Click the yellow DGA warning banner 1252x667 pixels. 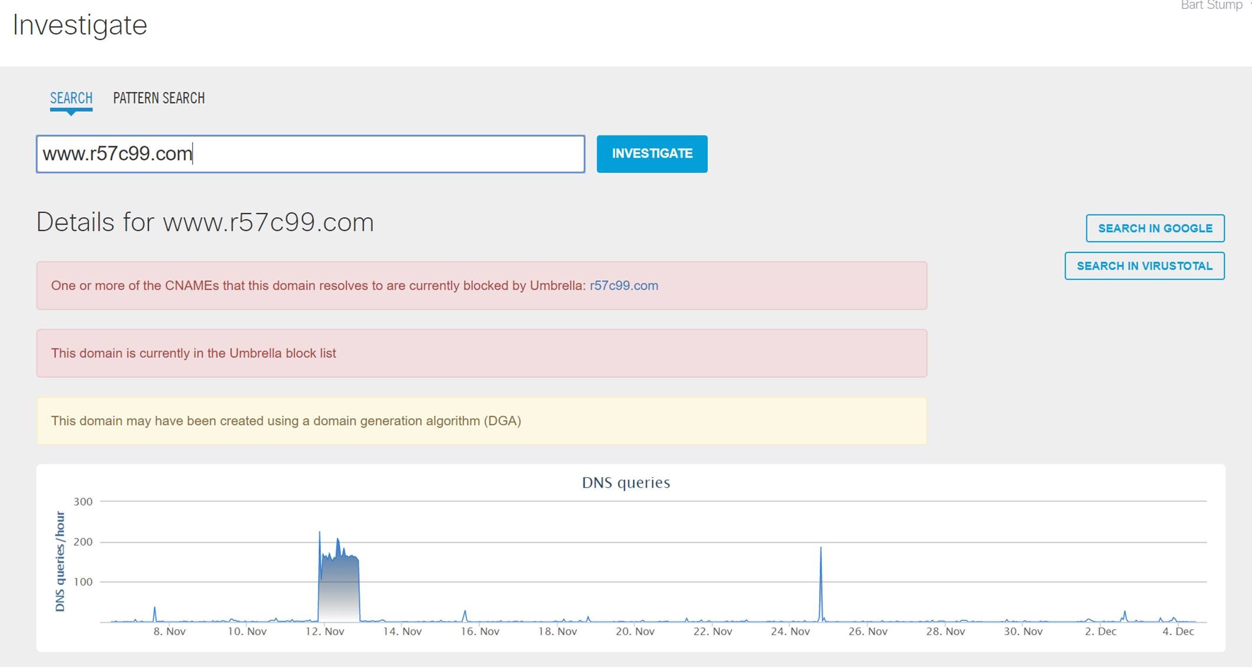481,421
